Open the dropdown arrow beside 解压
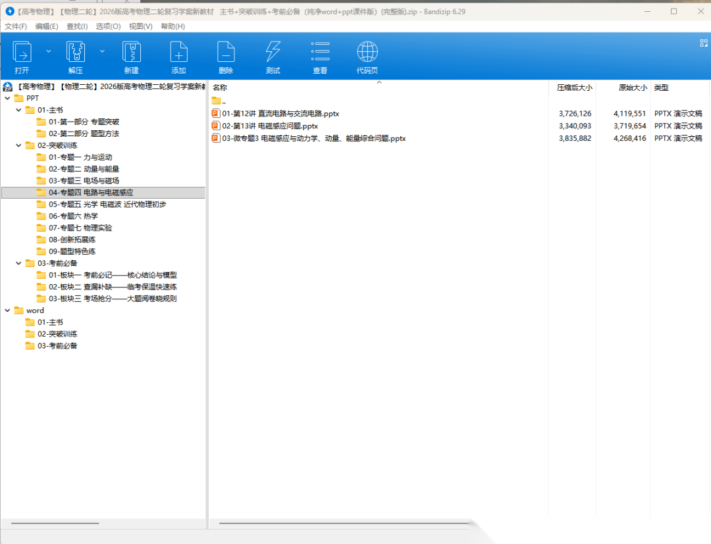The image size is (711, 544). point(102,51)
